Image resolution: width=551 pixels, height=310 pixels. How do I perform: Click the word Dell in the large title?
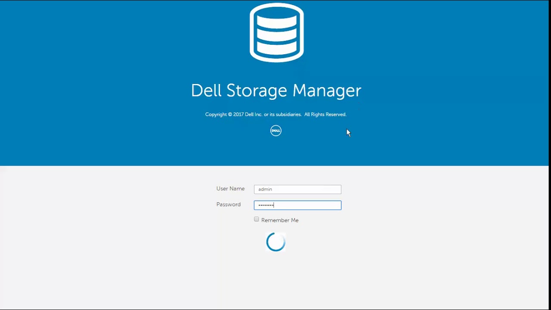pyautogui.click(x=206, y=91)
